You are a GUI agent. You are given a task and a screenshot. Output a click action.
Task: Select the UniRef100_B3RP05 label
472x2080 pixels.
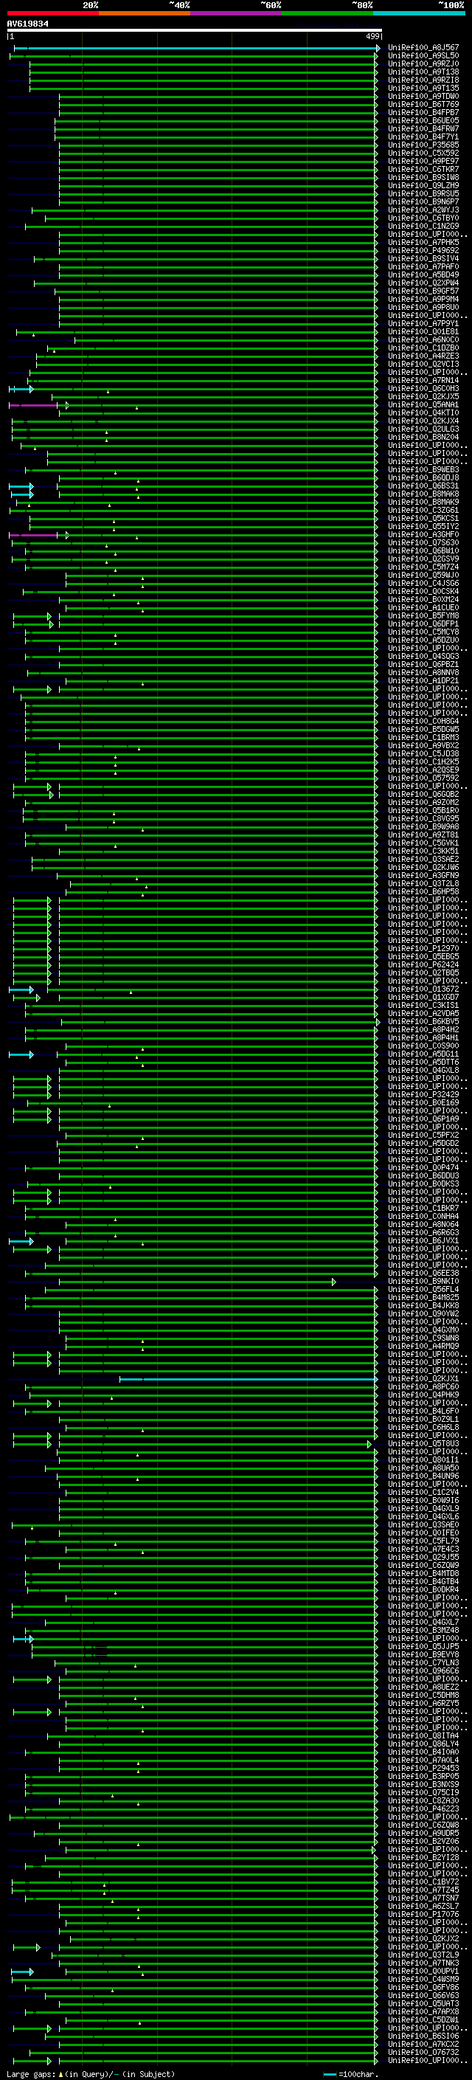pyautogui.click(x=423, y=1777)
